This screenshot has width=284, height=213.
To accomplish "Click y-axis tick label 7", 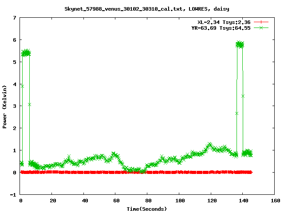I will coord(15,18).
